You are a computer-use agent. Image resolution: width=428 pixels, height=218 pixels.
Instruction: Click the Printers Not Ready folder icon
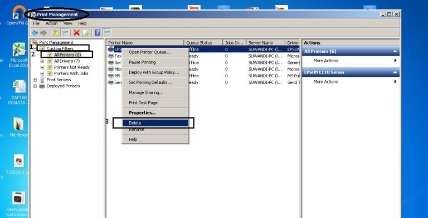point(50,67)
